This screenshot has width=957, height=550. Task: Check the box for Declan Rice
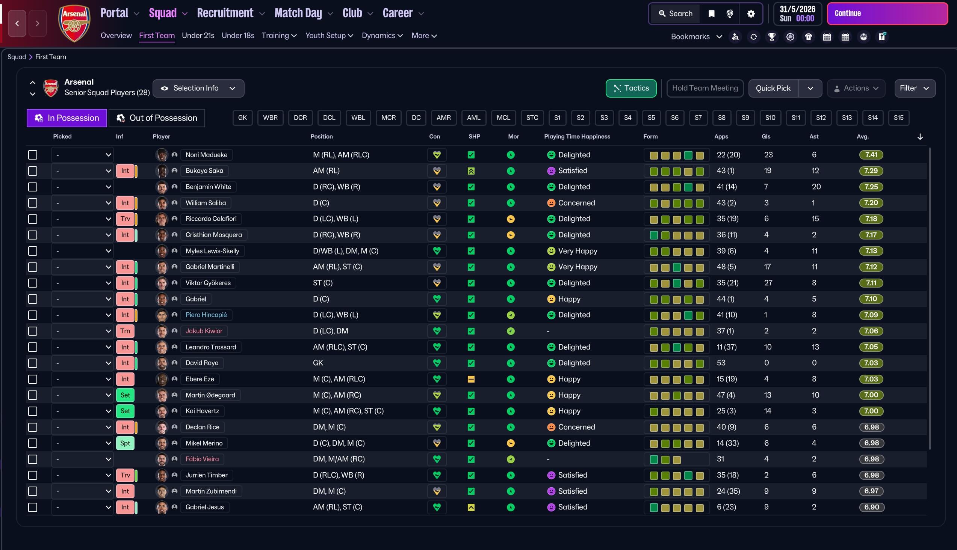click(33, 427)
